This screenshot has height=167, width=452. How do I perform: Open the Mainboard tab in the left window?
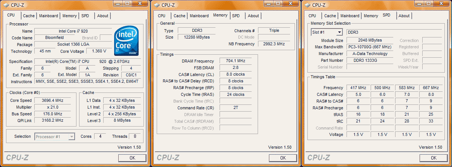[49, 16]
